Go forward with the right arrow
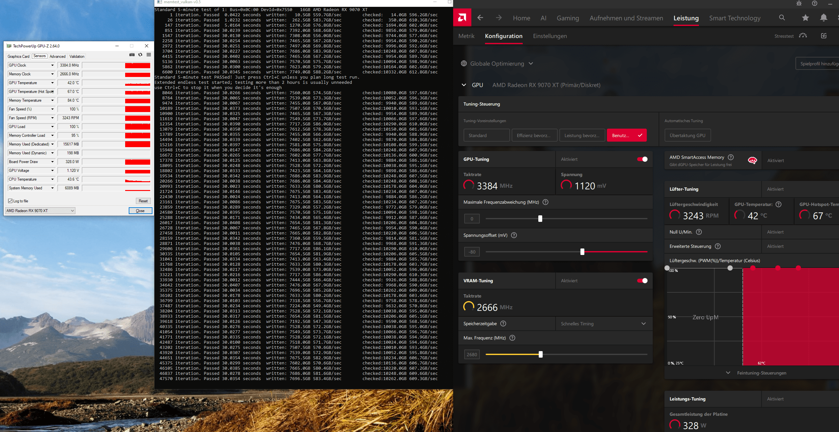This screenshot has height=432, width=839. click(499, 18)
